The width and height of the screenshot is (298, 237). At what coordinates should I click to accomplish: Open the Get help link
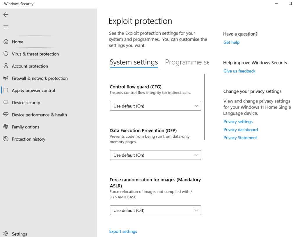click(231, 42)
